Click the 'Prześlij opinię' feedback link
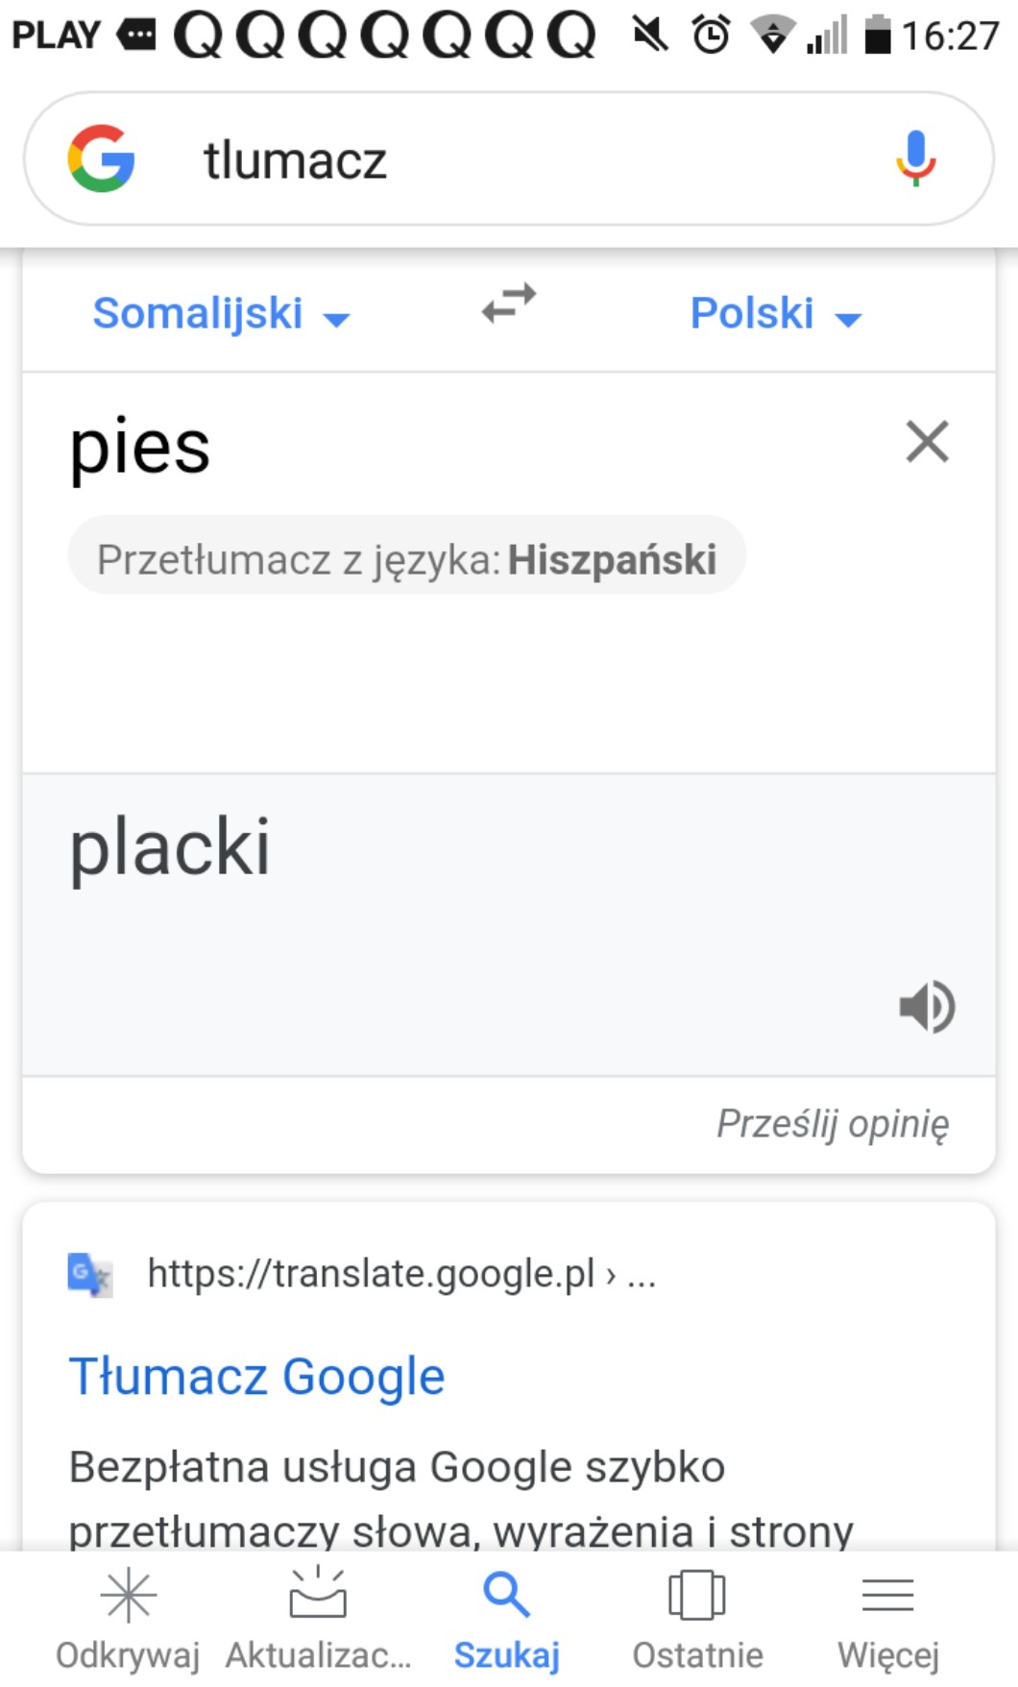The height and width of the screenshot is (1687, 1018). click(x=833, y=1123)
